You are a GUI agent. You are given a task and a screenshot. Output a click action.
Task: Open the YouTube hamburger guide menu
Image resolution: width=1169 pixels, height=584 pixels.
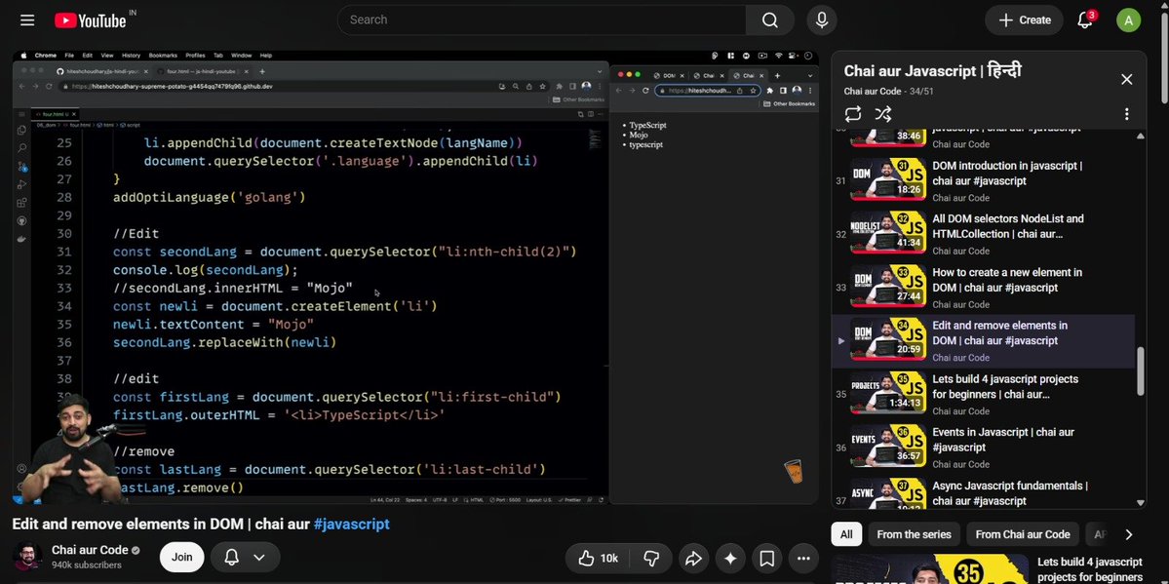27,20
